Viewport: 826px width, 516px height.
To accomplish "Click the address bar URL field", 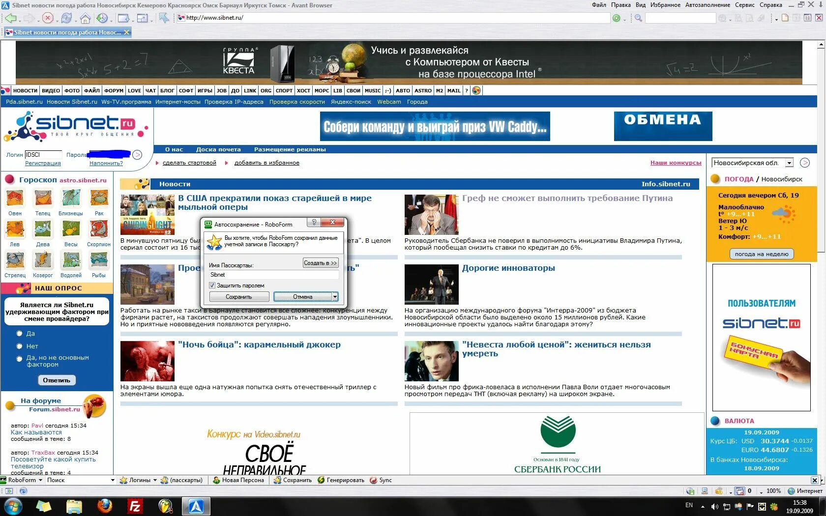I will click(393, 18).
